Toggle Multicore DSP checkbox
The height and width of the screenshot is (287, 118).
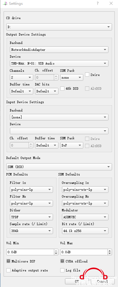coord(8,261)
